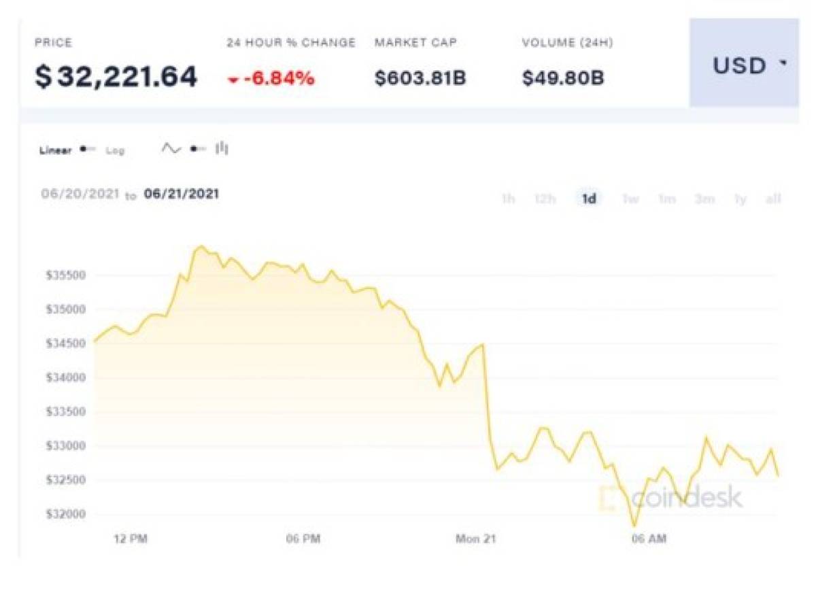The height and width of the screenshot is (612, 816).
Task: Select the 3m time range tab
Action: point(704,199)
